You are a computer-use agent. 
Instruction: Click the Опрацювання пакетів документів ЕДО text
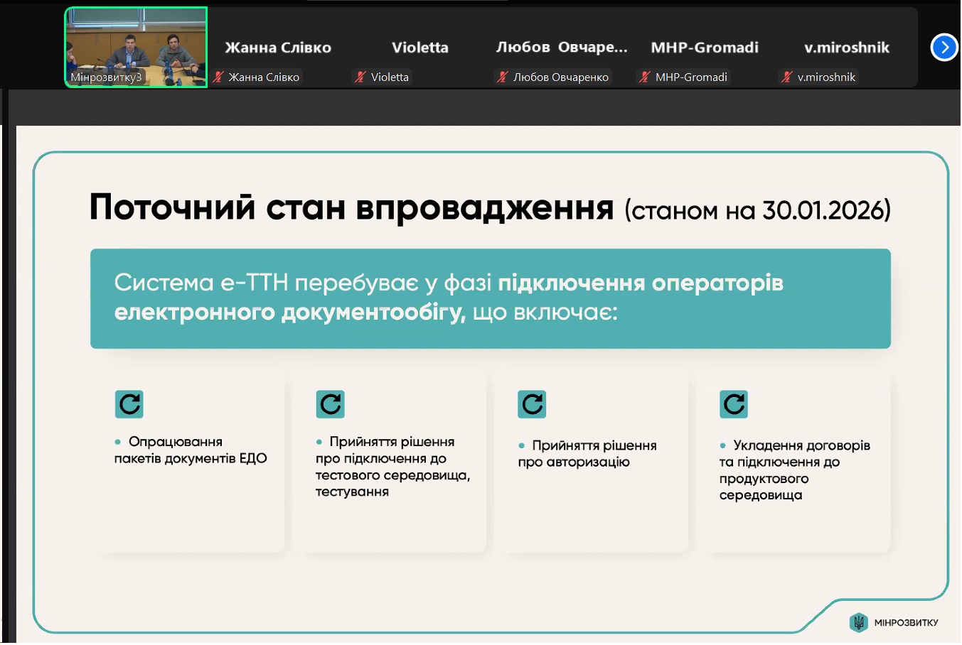pyautogui.click(x=191, y=450)
